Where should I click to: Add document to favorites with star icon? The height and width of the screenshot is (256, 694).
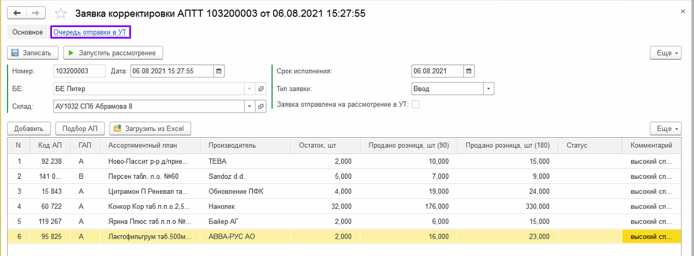point(60,13)
